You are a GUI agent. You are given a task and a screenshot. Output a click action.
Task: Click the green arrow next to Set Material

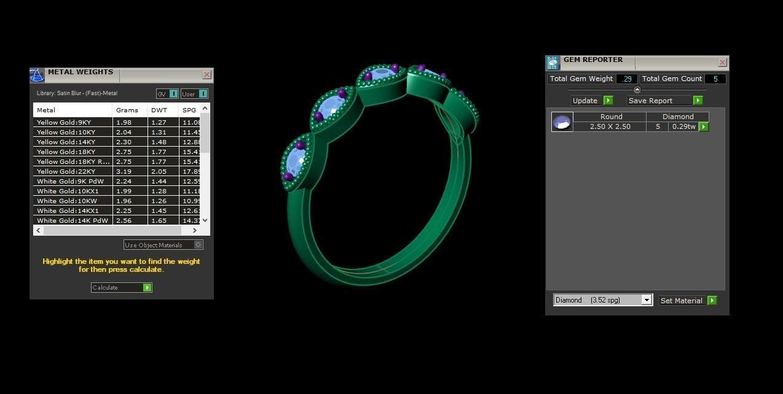click(712, 300)
